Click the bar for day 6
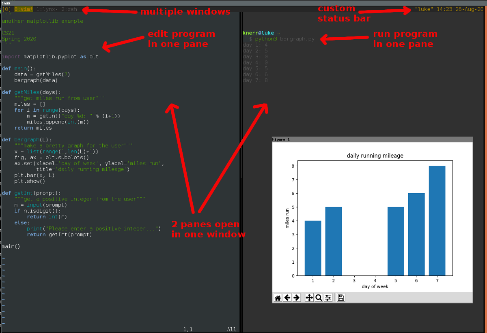 [x=416, y=235]
